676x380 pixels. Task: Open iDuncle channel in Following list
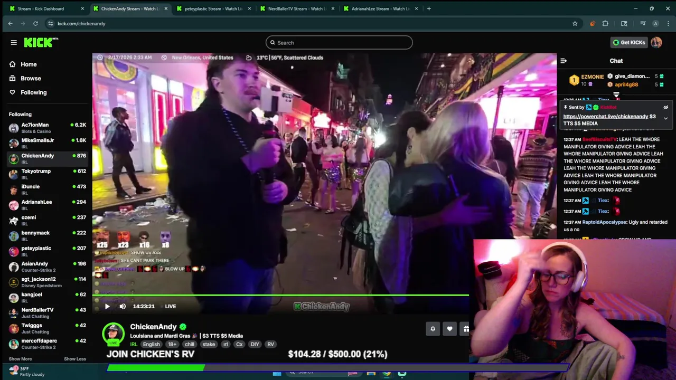point(47,189)
